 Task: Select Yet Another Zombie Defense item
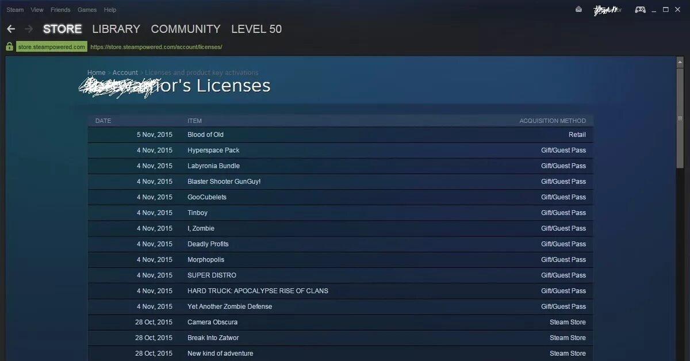click(230, 306)
